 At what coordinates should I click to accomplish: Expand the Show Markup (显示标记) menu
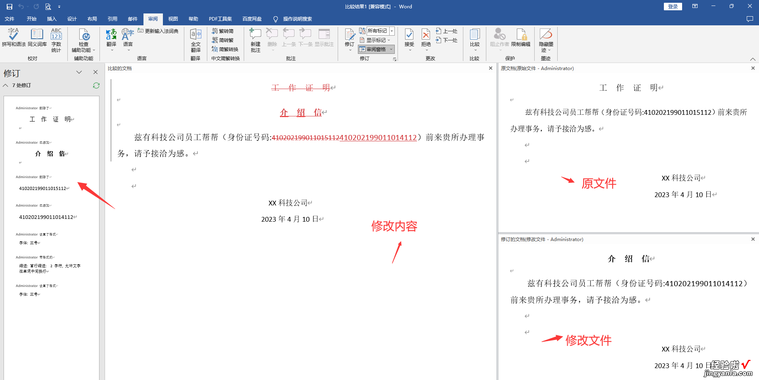point(375,40)
